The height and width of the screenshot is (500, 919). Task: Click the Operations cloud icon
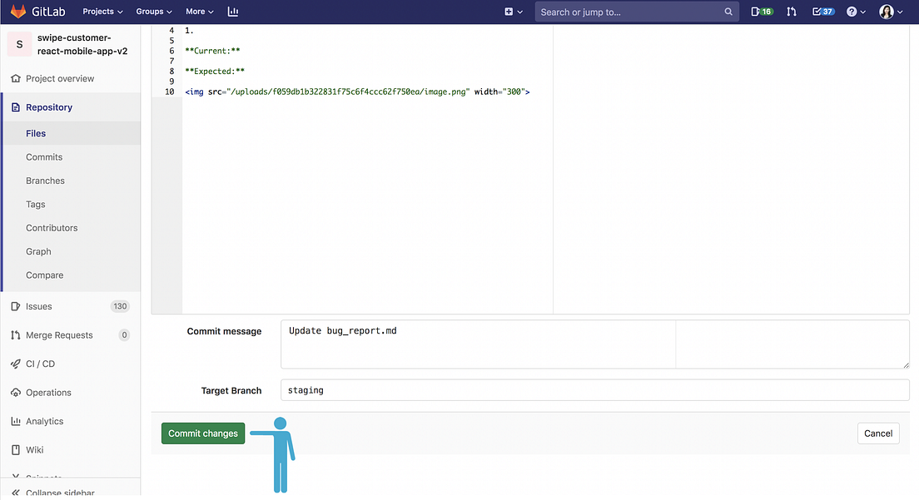pos(15,393)
